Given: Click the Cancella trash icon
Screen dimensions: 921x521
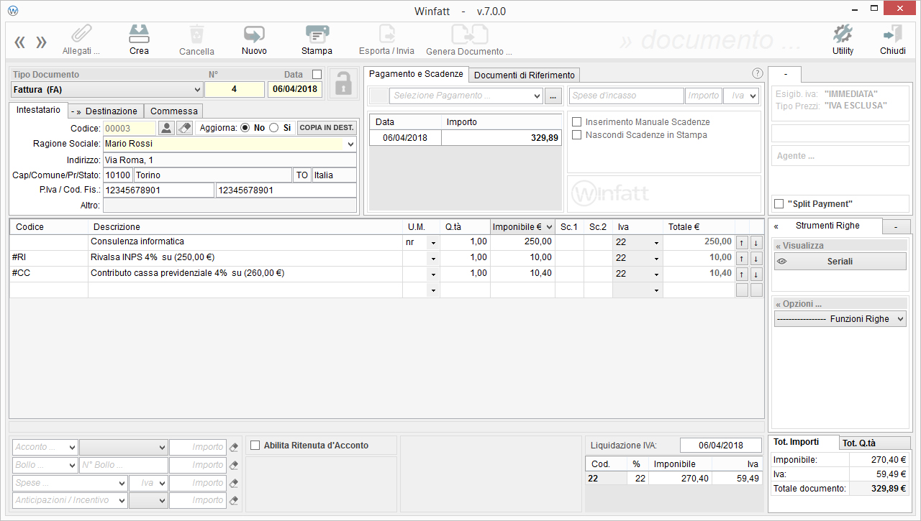Looking at the screenshot, I should tap(196, 34).
